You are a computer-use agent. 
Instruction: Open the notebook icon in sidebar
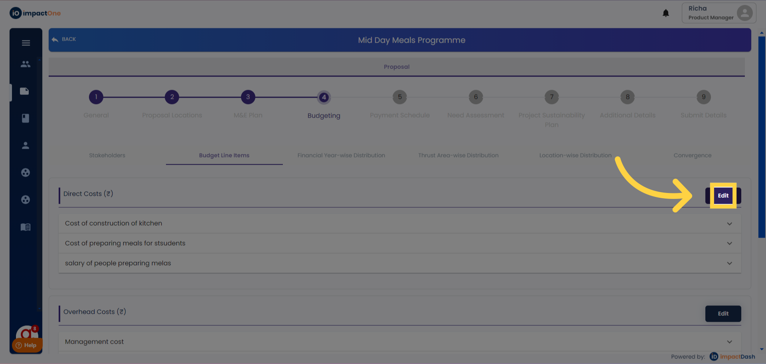pos(26,118)
